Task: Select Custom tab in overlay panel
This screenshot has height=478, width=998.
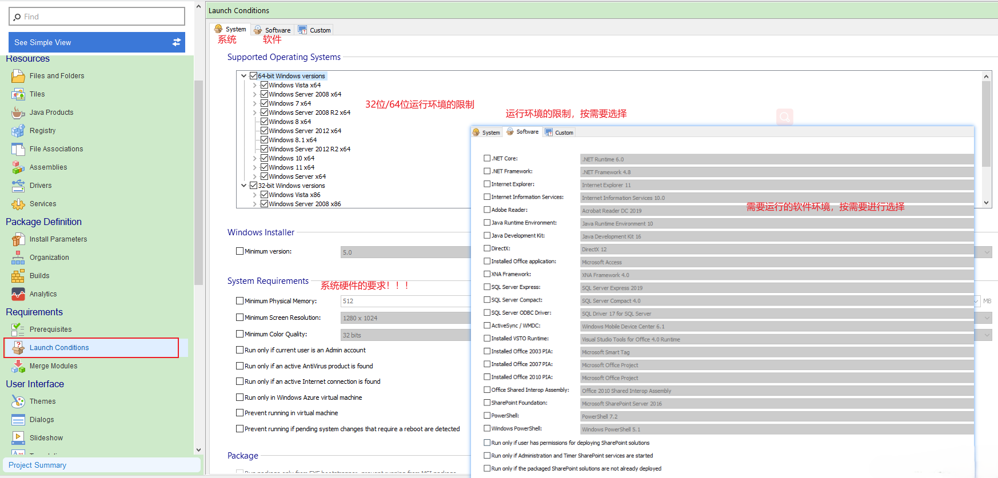Action: coord(559,132)
